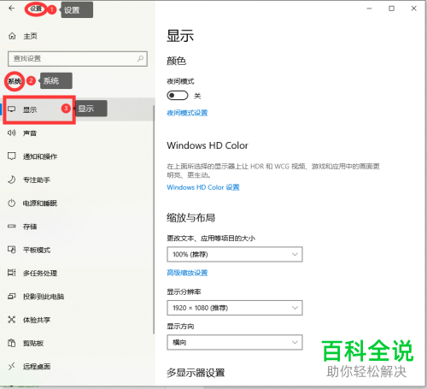Image resolution: width=427 pixels, height=389 pixels.
Task: Click the notification icon beside 通知和操作
Action: 12,156
